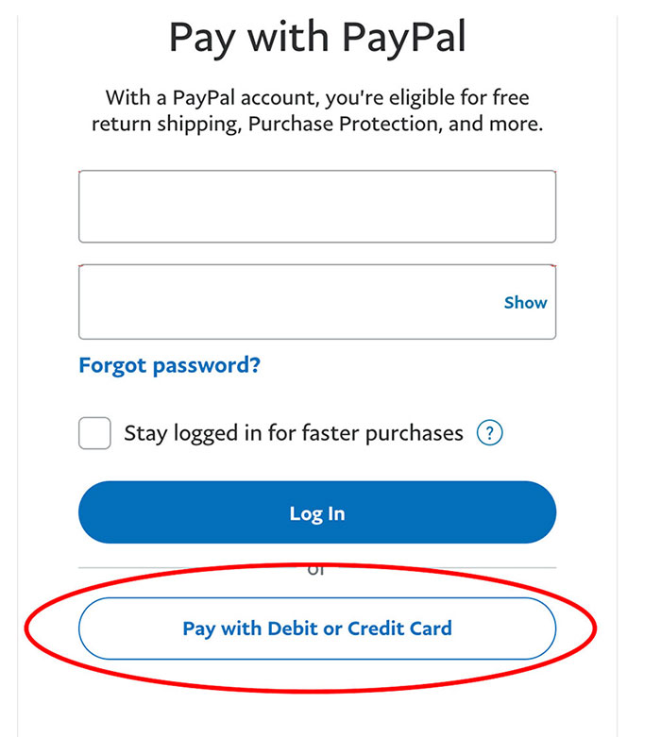Click the horizontal divider line below Log In

pos(189,567)
